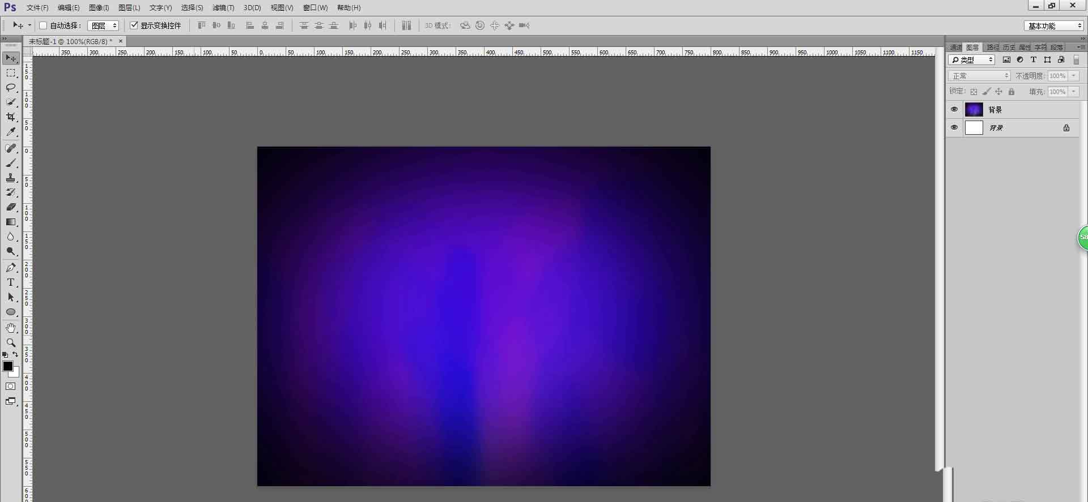The height and width of the screenshot is (502, 1088).
Task: Open the 正常 blend mode dropdown
Action: [979, 76]
